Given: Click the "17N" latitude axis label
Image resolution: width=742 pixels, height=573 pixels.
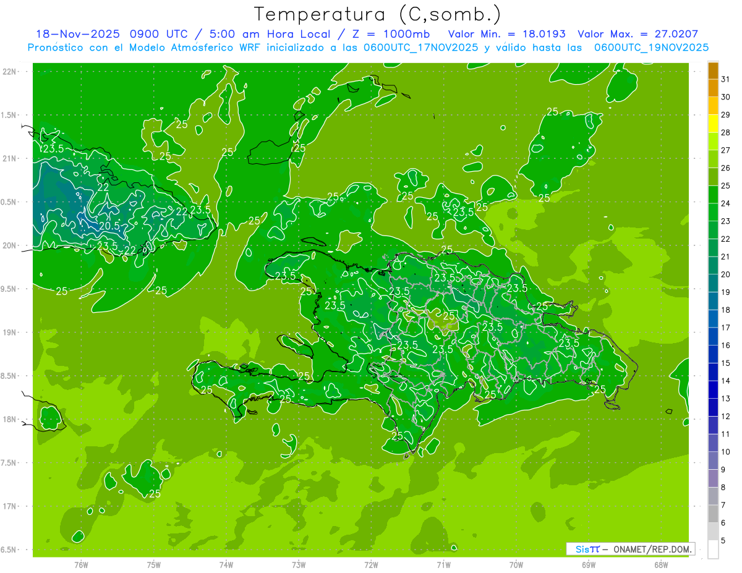Looking at the screenshot, I should pyautogui.click(x=11, y=506).
